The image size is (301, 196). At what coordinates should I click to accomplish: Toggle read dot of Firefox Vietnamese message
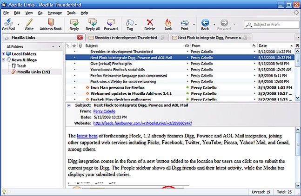point(187,76)
